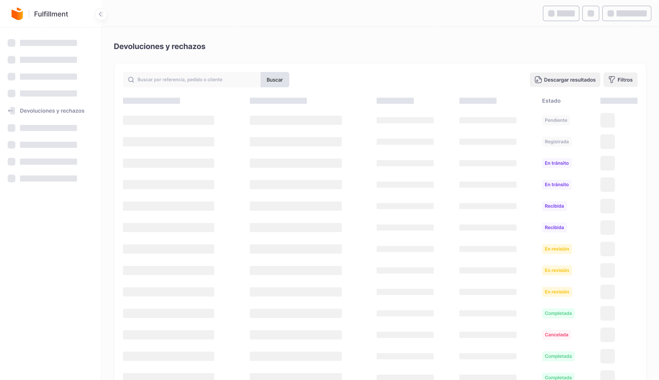Open the action button in the Cancelada row
Image resolution: width=659 pixels, height=380 pixels.
(x=607, y=335)
